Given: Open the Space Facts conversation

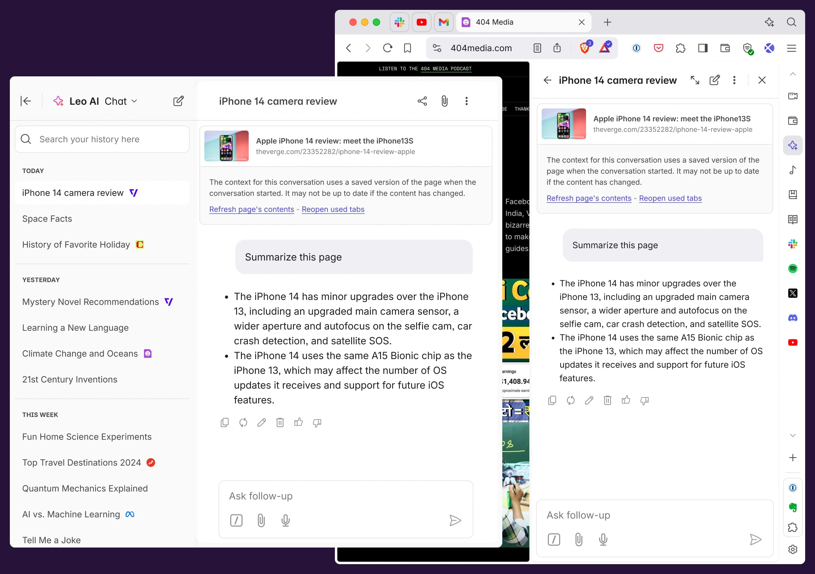Looking at the screenshot, I should click(x=47, y=219).
